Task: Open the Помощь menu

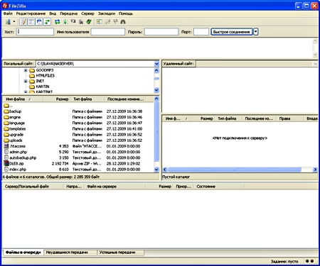Action: [126, 13]
